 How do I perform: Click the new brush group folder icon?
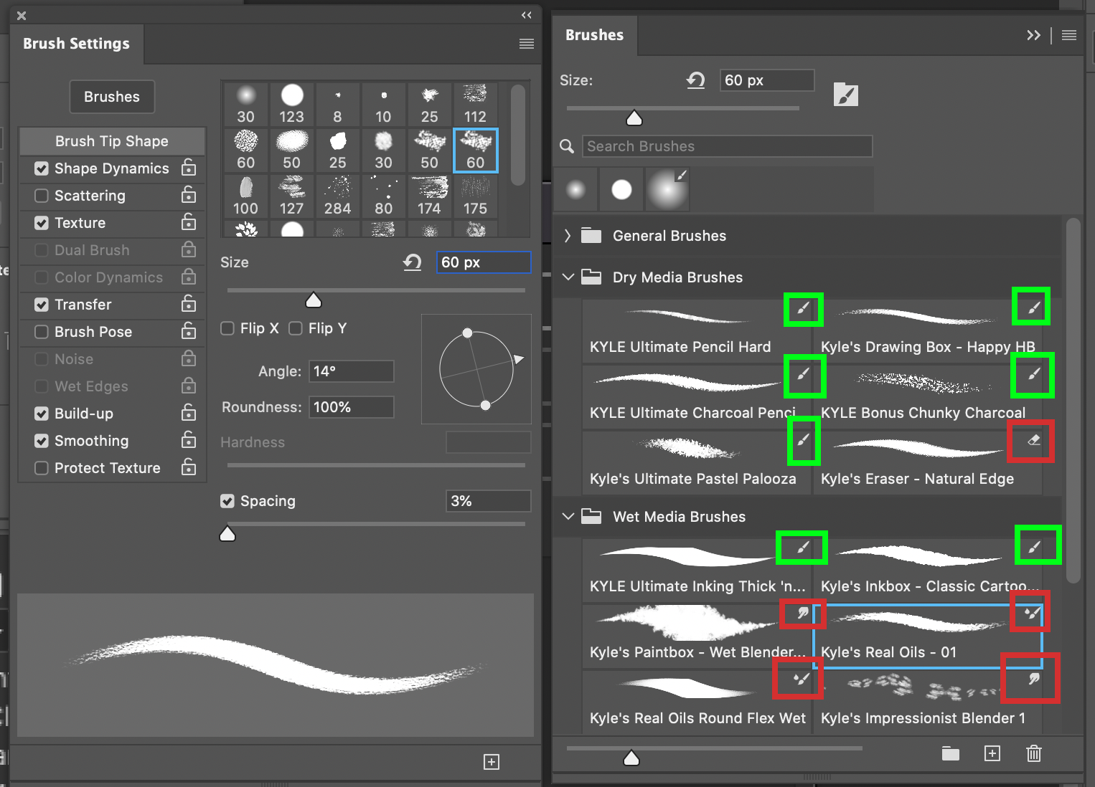click(x=950, y=753)
